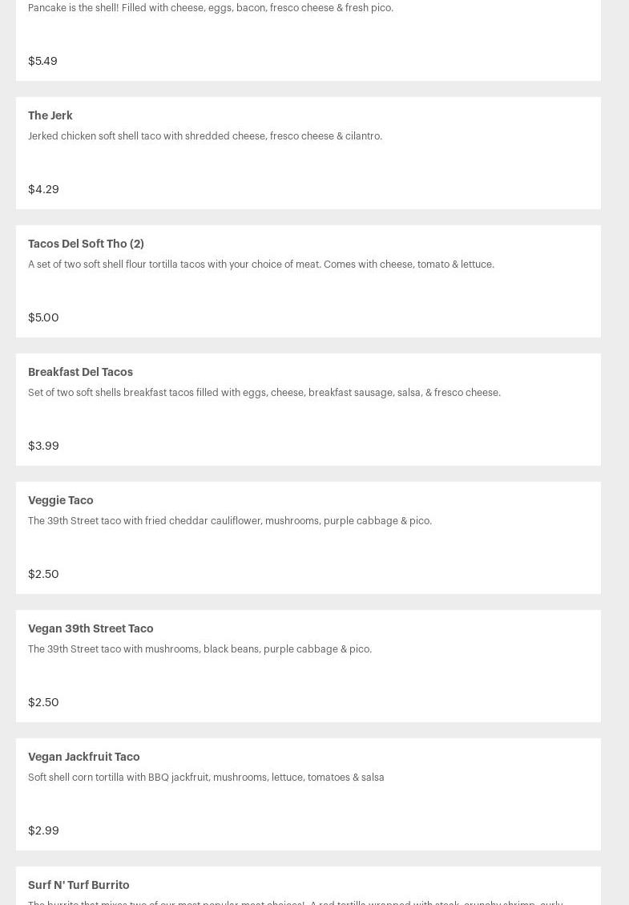Select Tacos Del Soft Tho (2) title
This screenshot has height=905, width=629.
[x=86, y=244]
